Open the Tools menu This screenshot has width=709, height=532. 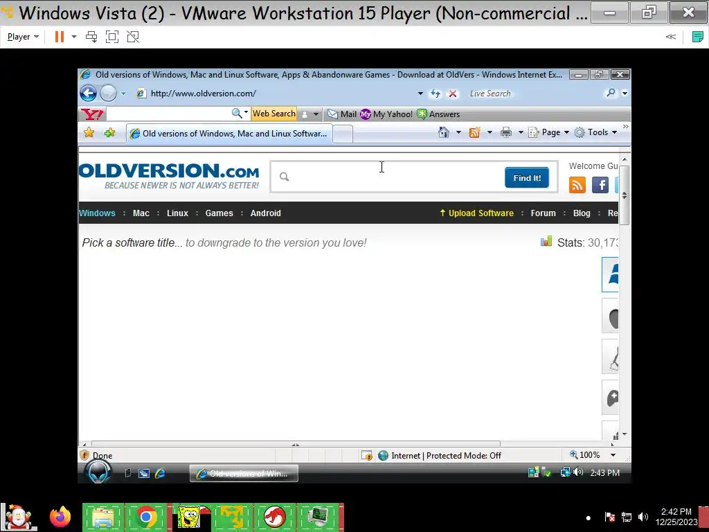595,132
